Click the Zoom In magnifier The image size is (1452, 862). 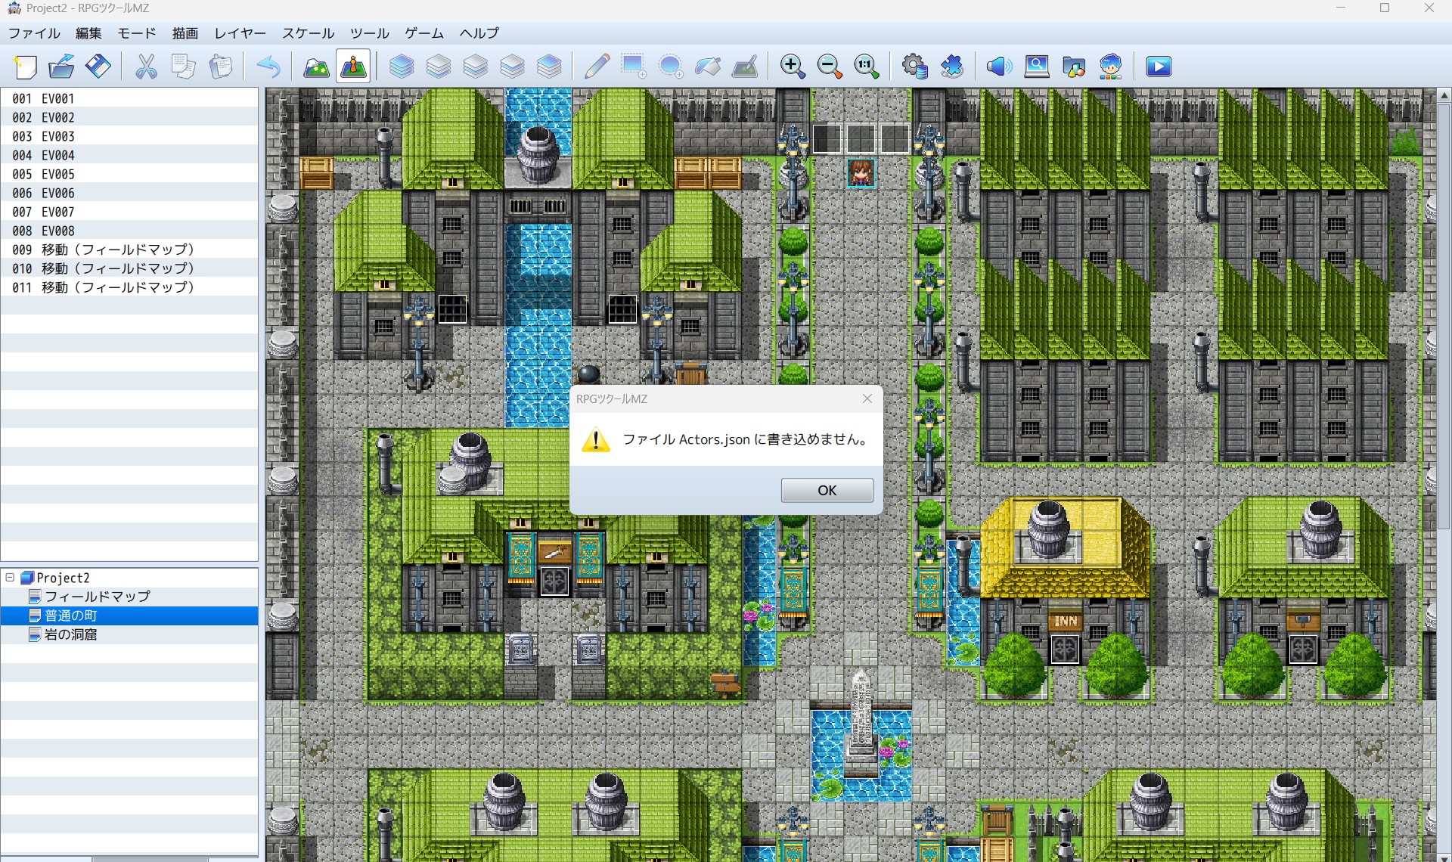coord(792,67)
